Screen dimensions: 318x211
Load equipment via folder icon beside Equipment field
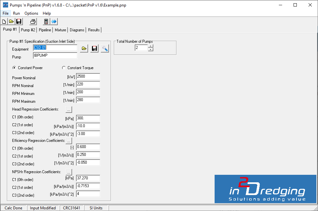84,49
